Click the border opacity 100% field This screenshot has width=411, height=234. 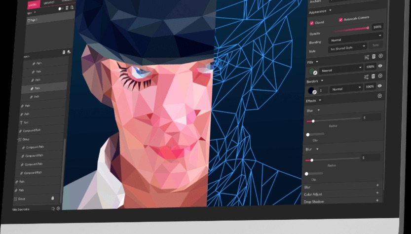pyautogui.click(x=370, y=86)
